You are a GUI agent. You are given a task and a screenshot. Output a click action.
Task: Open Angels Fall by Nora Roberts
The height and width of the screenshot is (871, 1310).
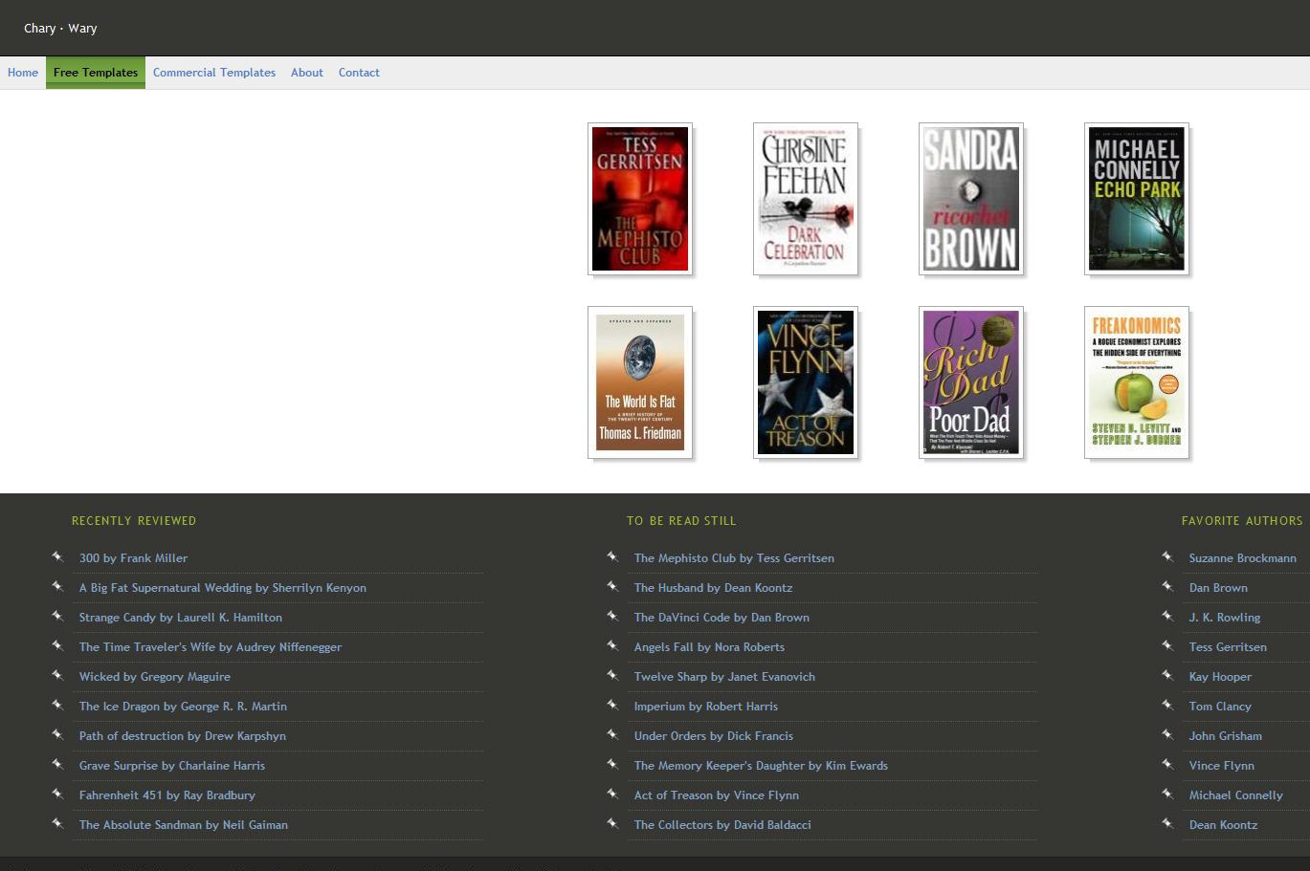tap(709, 647)
